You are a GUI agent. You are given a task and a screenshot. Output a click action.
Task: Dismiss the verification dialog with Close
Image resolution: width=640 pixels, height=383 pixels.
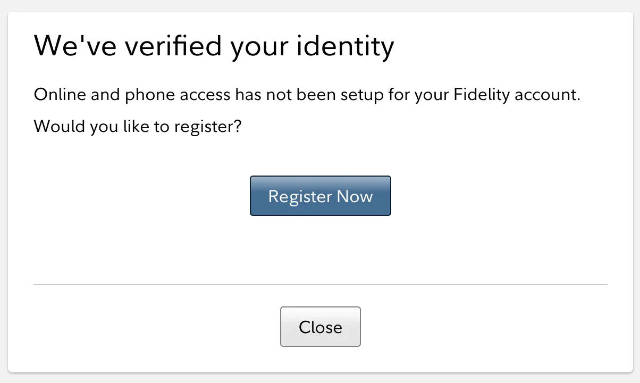pyautogui.click(x=320, y=327)
